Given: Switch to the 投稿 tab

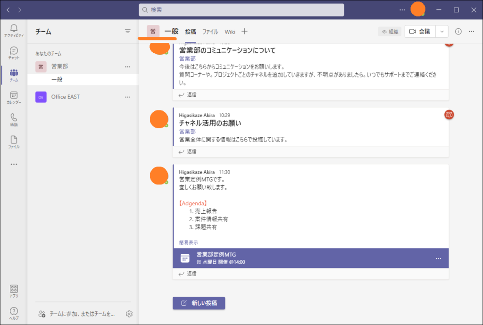Looking at the screenshot, I should coord(191,32).
